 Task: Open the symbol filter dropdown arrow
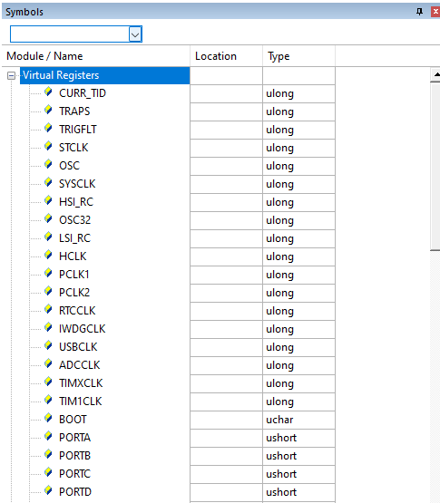[135, 34]
